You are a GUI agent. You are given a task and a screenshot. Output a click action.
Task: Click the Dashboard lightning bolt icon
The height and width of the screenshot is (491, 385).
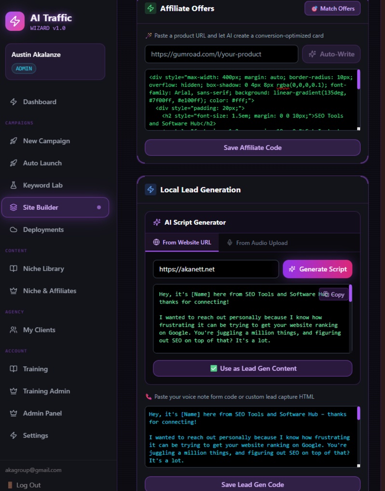(14, 102)
